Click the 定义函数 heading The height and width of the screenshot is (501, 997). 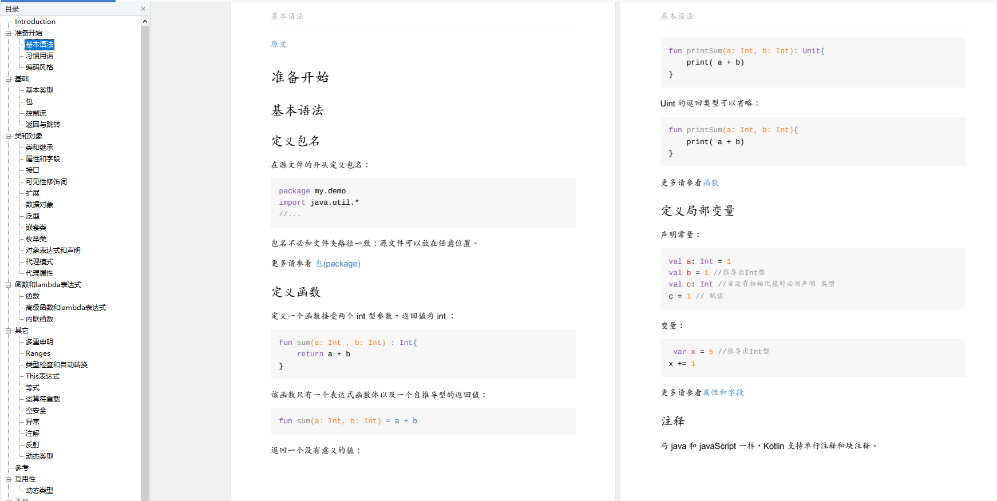point(296,292)
